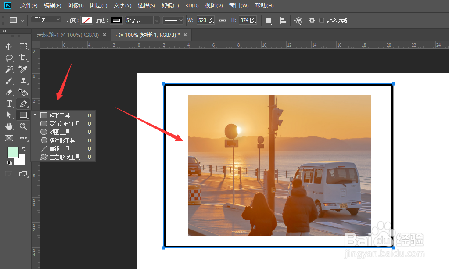Close the 未标题-1 document tab
This screenshot has height=269, width=449.
pos(104,35)
